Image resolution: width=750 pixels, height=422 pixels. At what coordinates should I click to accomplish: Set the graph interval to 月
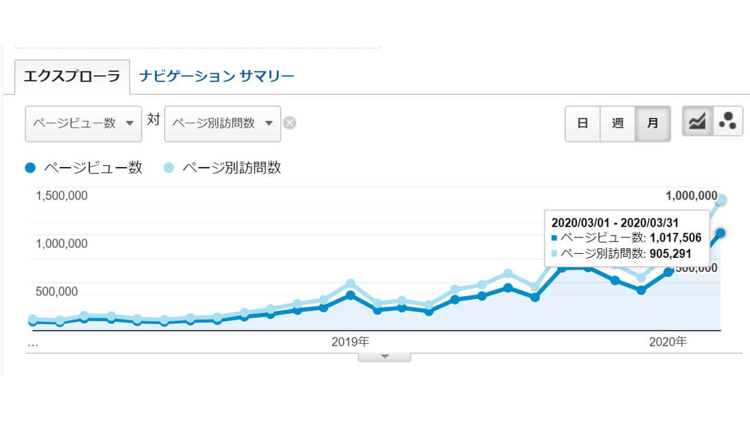[653, 124]
